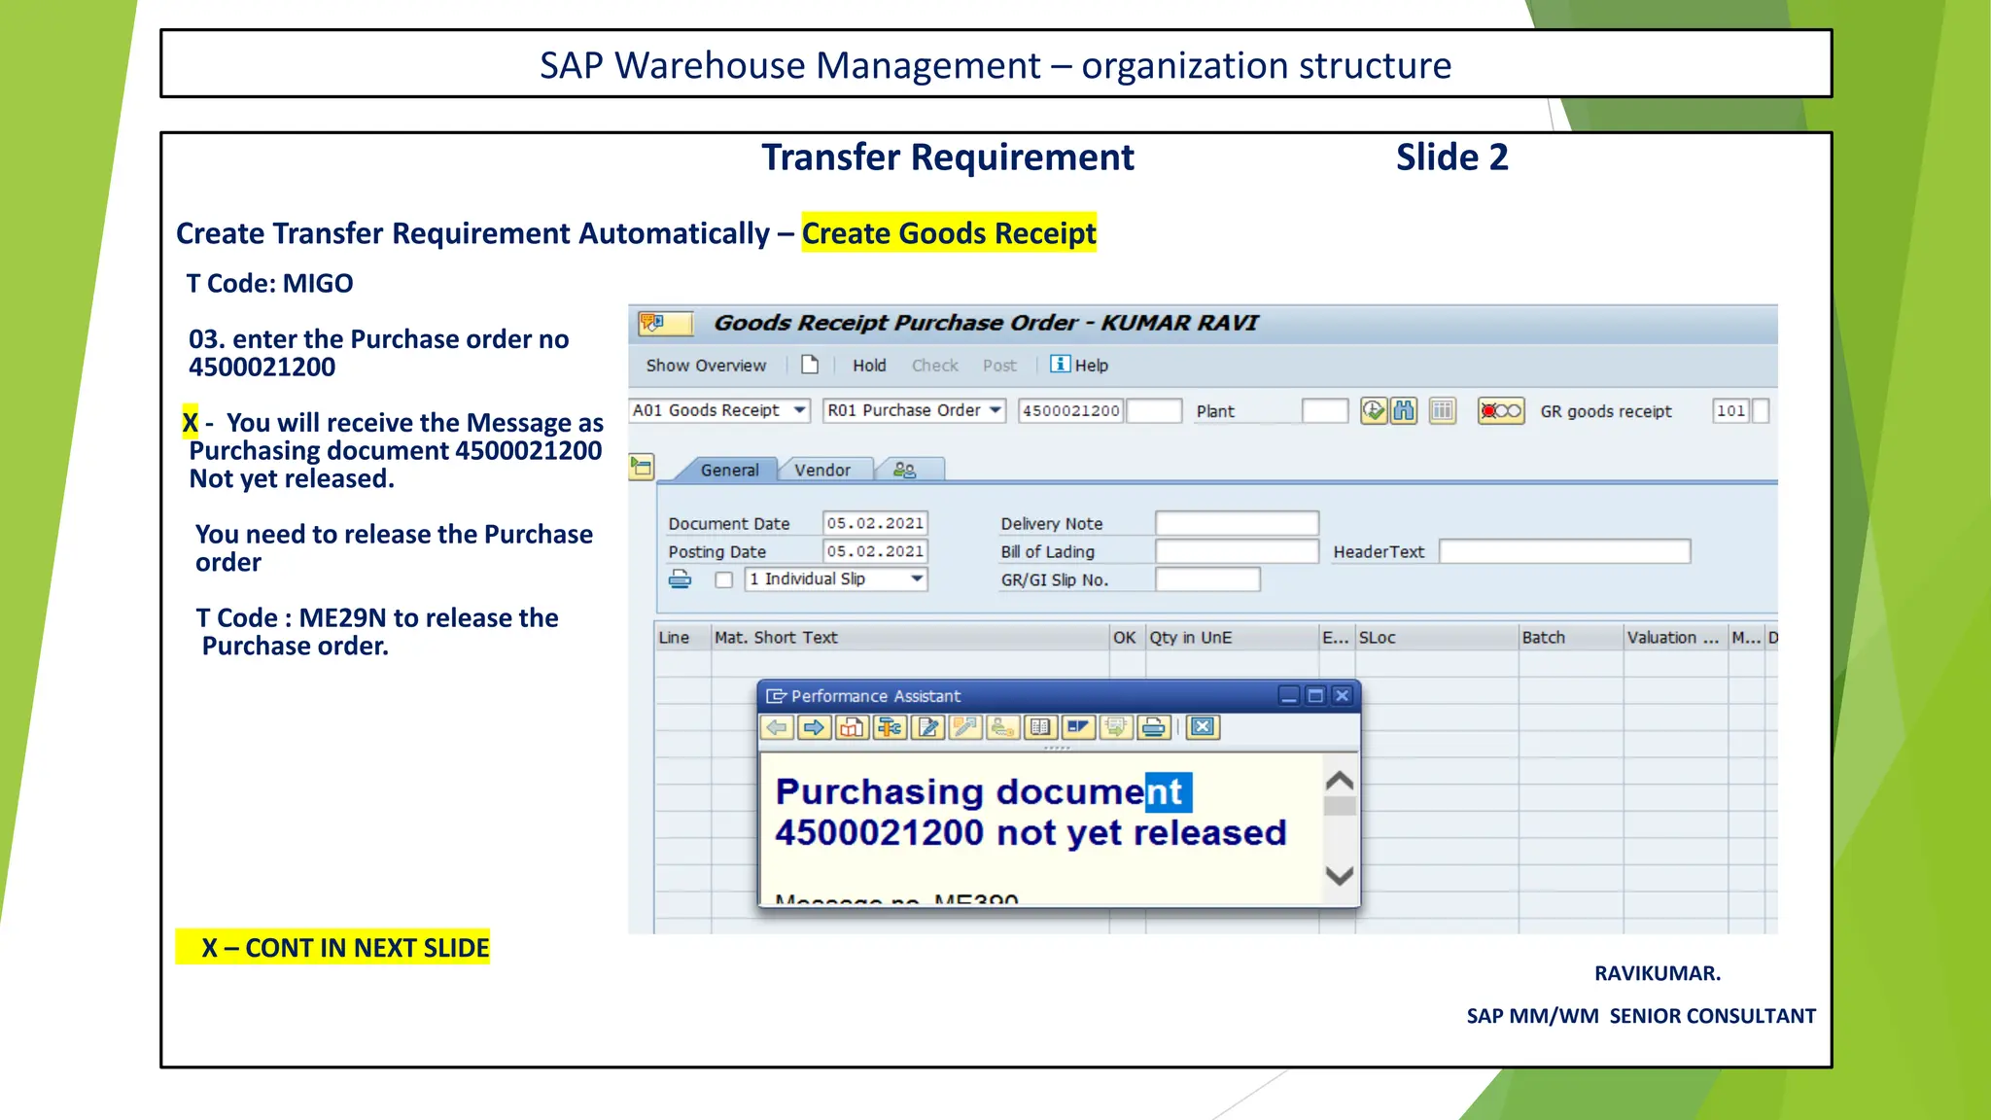Close Performance Assistant with title bar X
This screenshot has height=1120, width=1991.
(1343, 695)
